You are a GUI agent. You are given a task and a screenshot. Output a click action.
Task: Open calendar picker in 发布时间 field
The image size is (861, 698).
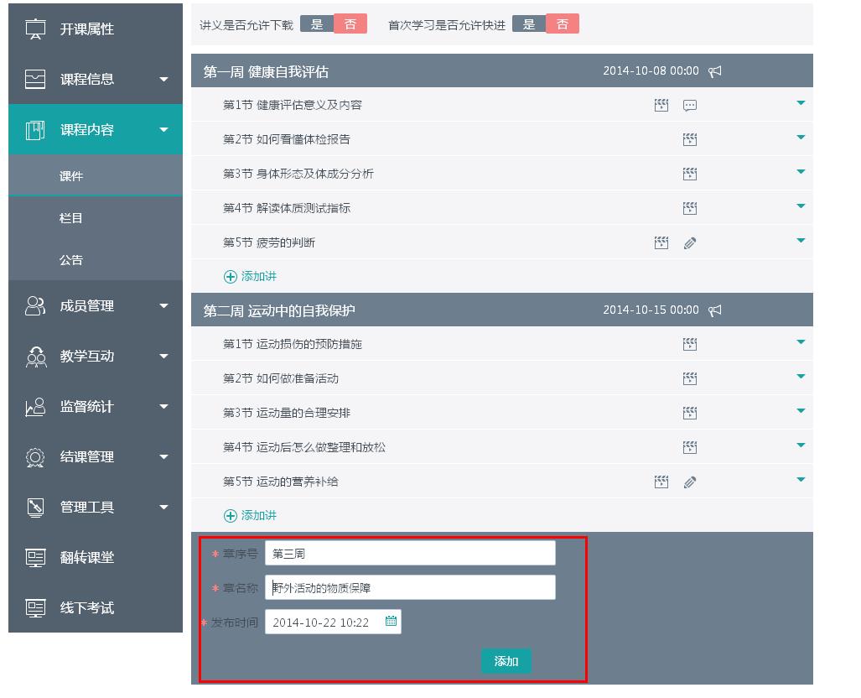(x=391, y=622)
